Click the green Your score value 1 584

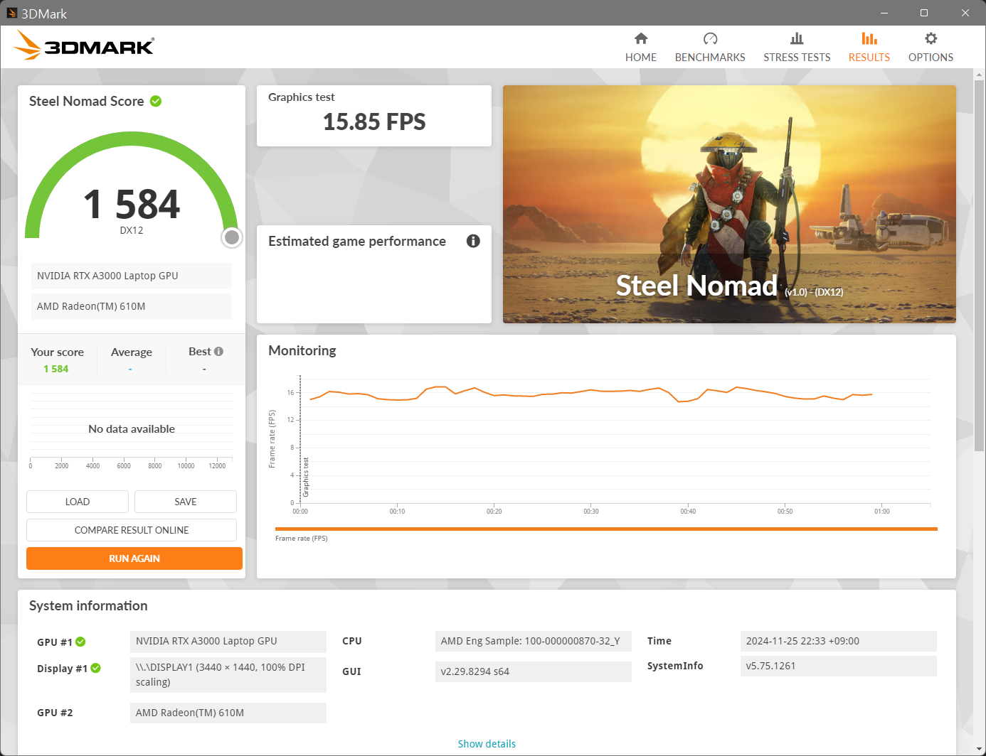56,369
